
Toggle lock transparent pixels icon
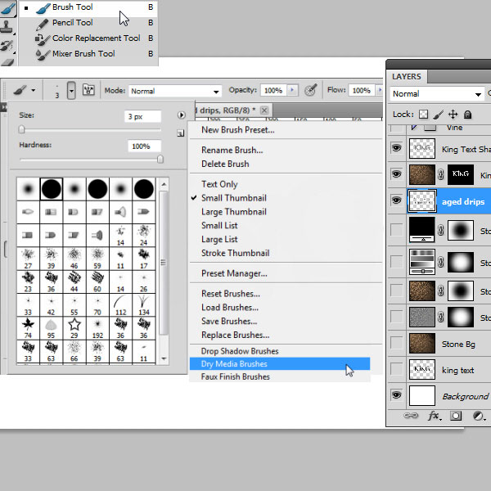(x=423, y=115)
